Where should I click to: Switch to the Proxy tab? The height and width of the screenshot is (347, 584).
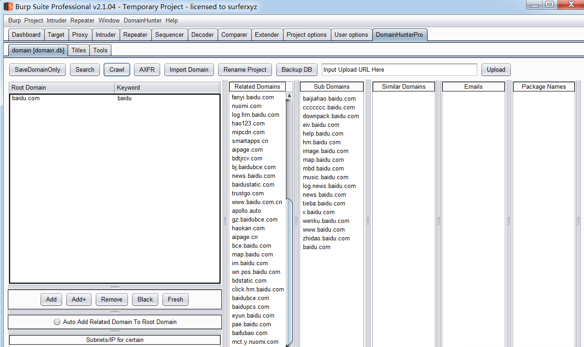pos(80,34)
